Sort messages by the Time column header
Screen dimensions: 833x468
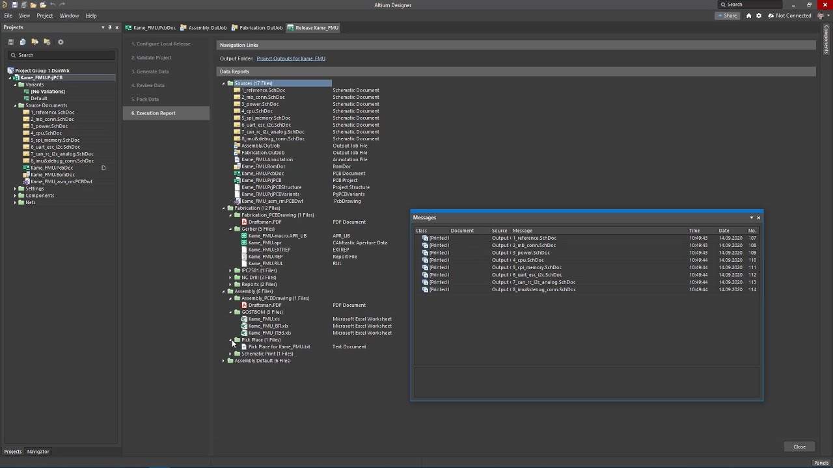click(694, 231)
